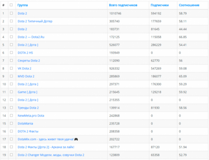Check the box for row 1 Dota 2
The height and width of the screenshot is (160, 209).
coord(11,13)
